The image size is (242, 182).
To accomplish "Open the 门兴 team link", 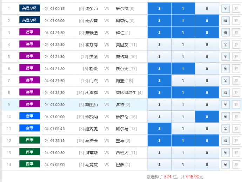I will click(94, 80).
